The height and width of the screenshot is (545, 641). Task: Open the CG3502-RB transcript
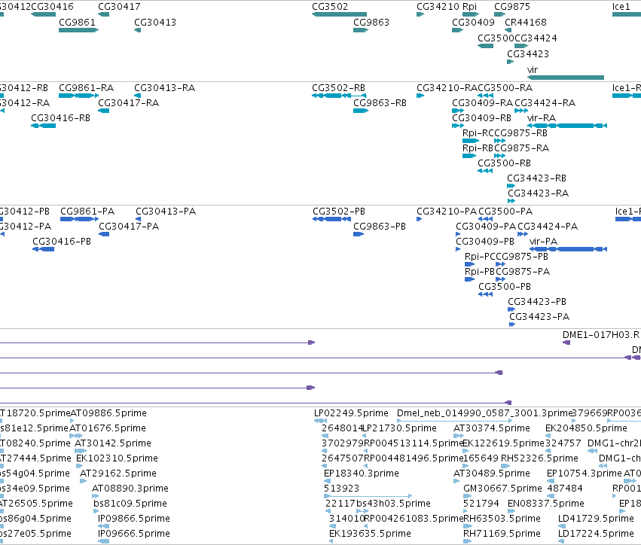pyautogui.click(x=339, y=96)
